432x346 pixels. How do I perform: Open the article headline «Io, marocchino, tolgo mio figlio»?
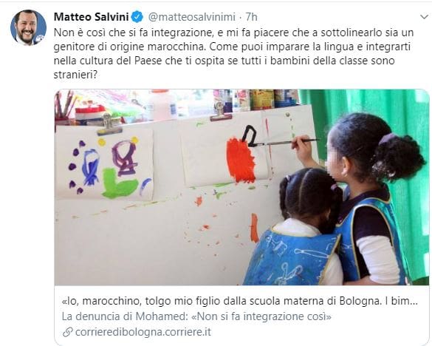(x=240, y=301)
